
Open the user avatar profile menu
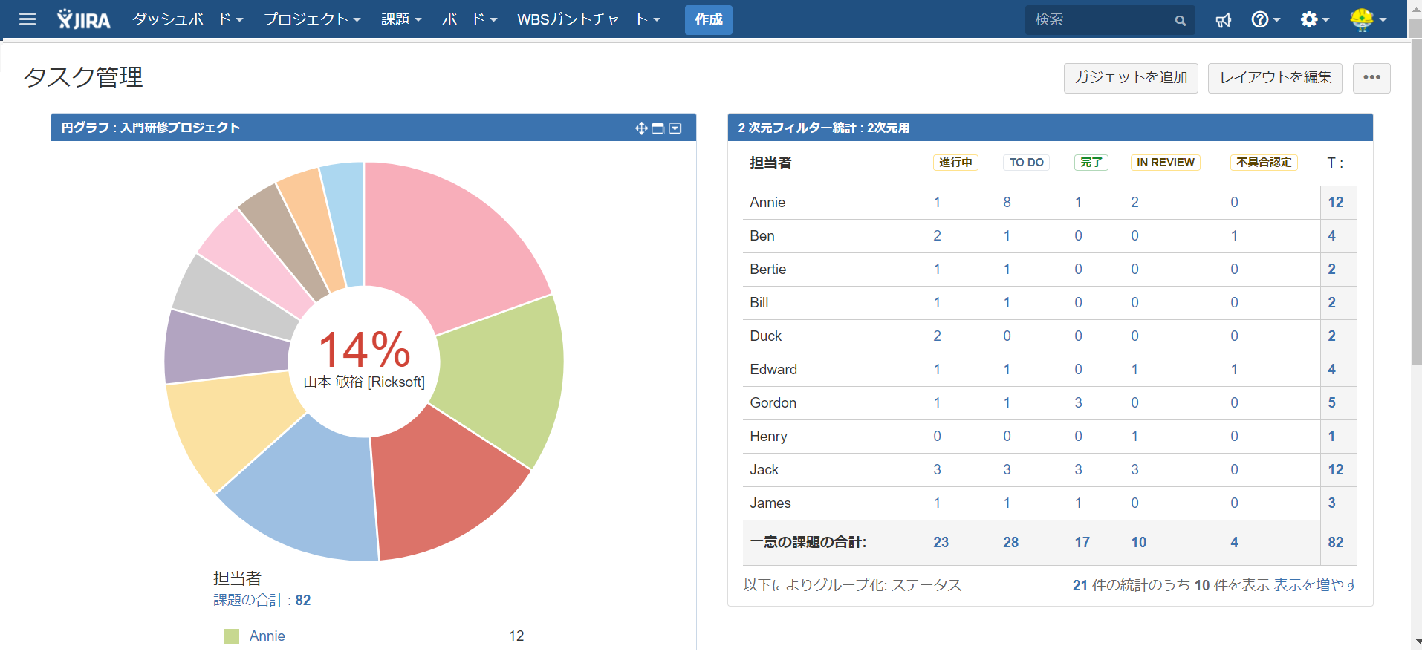[x=1368, y=19]
